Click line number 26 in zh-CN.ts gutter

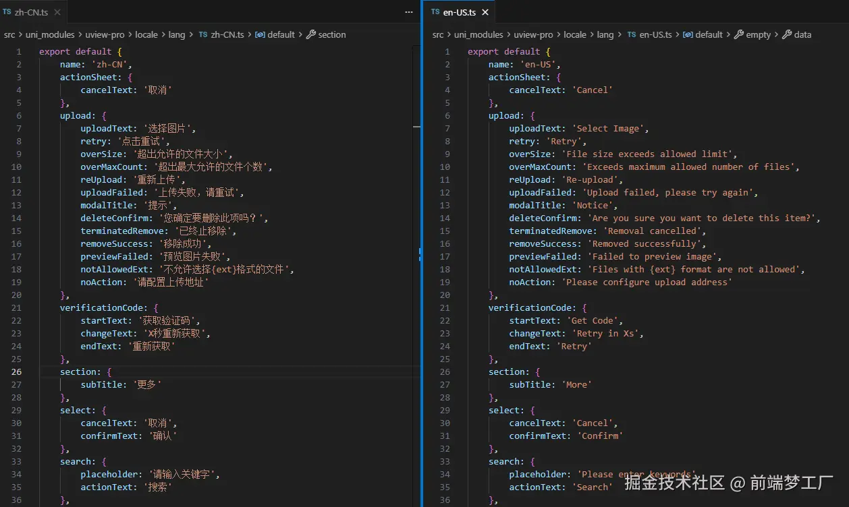pos(16,371)
